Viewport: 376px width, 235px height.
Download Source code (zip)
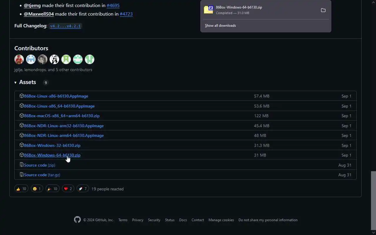tap(40, 165)
